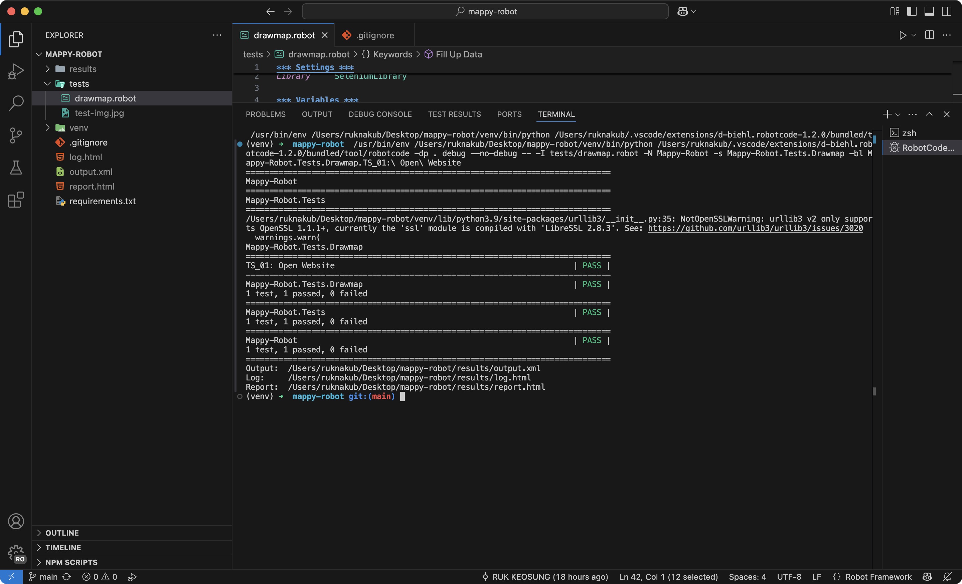Expand the NPM SCRIPTS section
The image size is (962, 584).
point(132,562)
